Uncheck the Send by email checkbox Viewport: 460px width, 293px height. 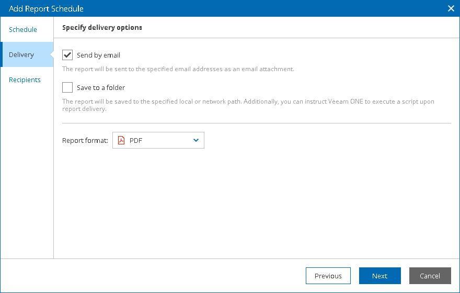[x=67, y=55]
